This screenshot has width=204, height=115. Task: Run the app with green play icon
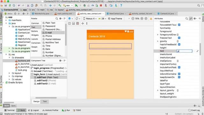76,5
